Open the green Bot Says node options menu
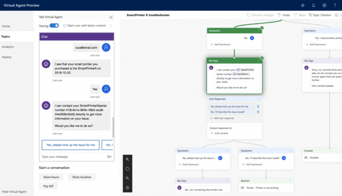Image resolution: width=342 pixels, height=196 pixels. 258,61
